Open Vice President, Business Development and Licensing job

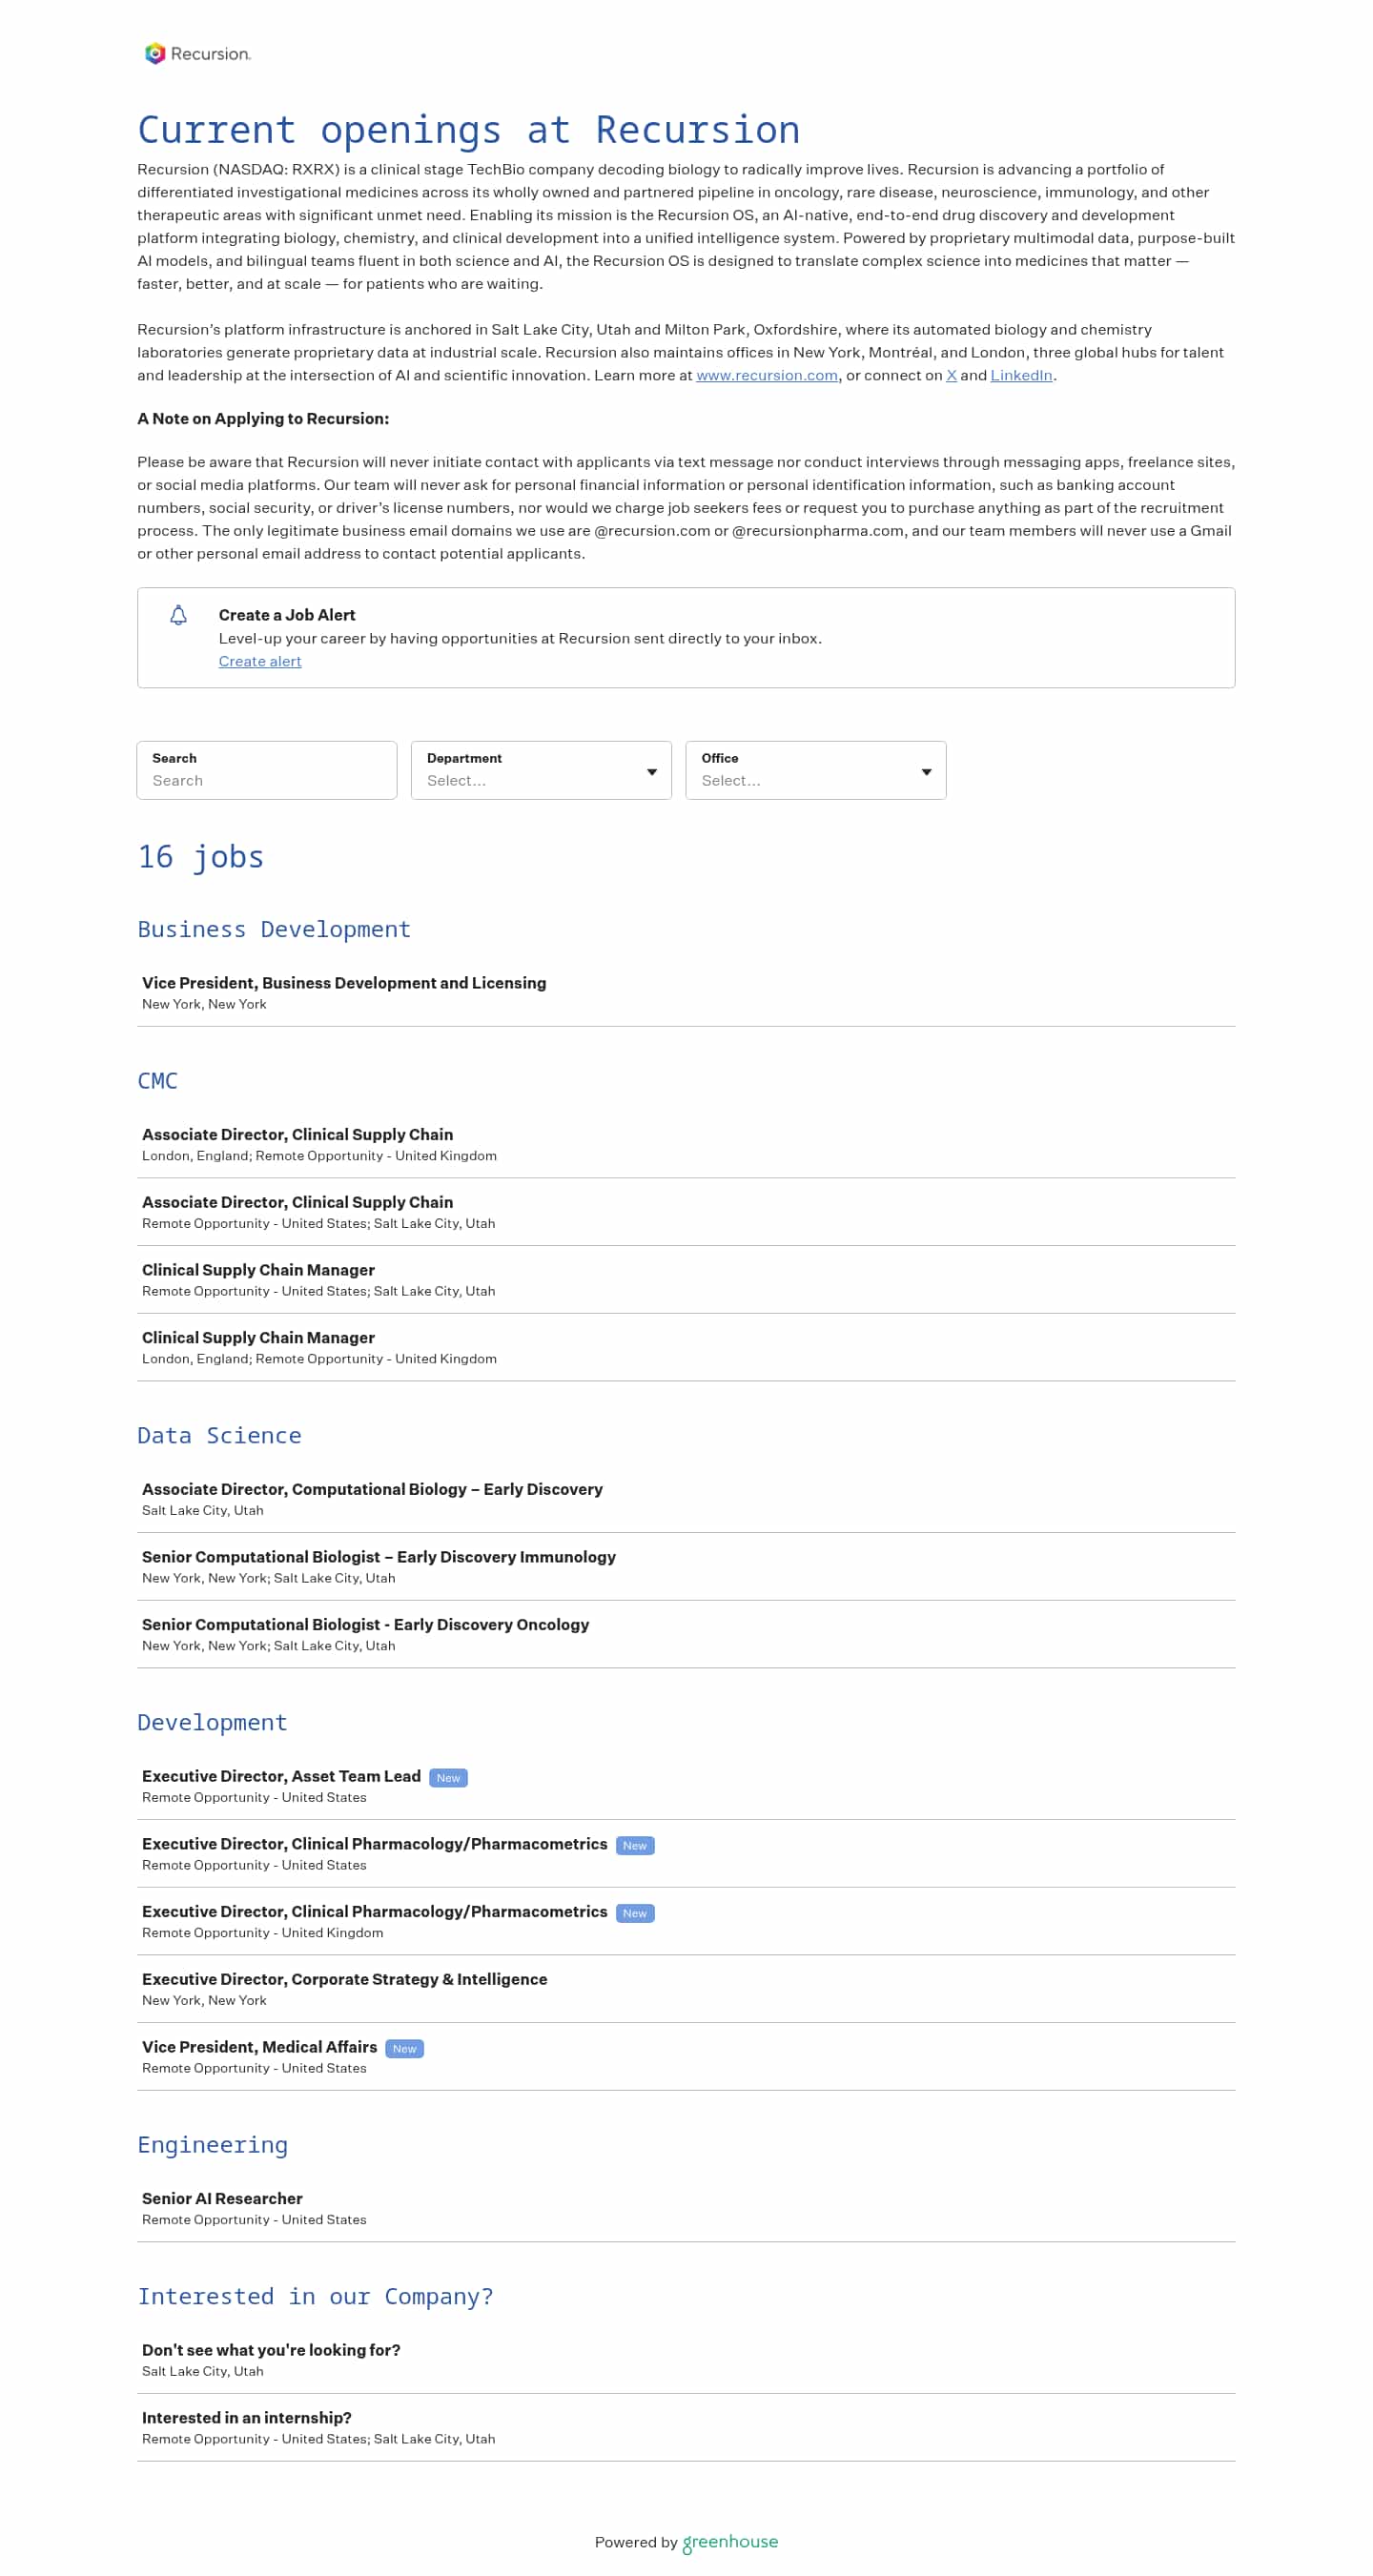[686, 993]
